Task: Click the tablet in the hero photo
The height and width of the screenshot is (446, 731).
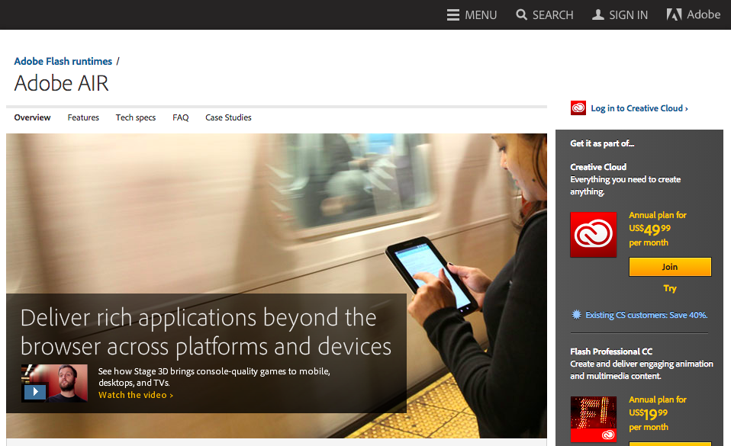Action: click(x=431, y=275)
